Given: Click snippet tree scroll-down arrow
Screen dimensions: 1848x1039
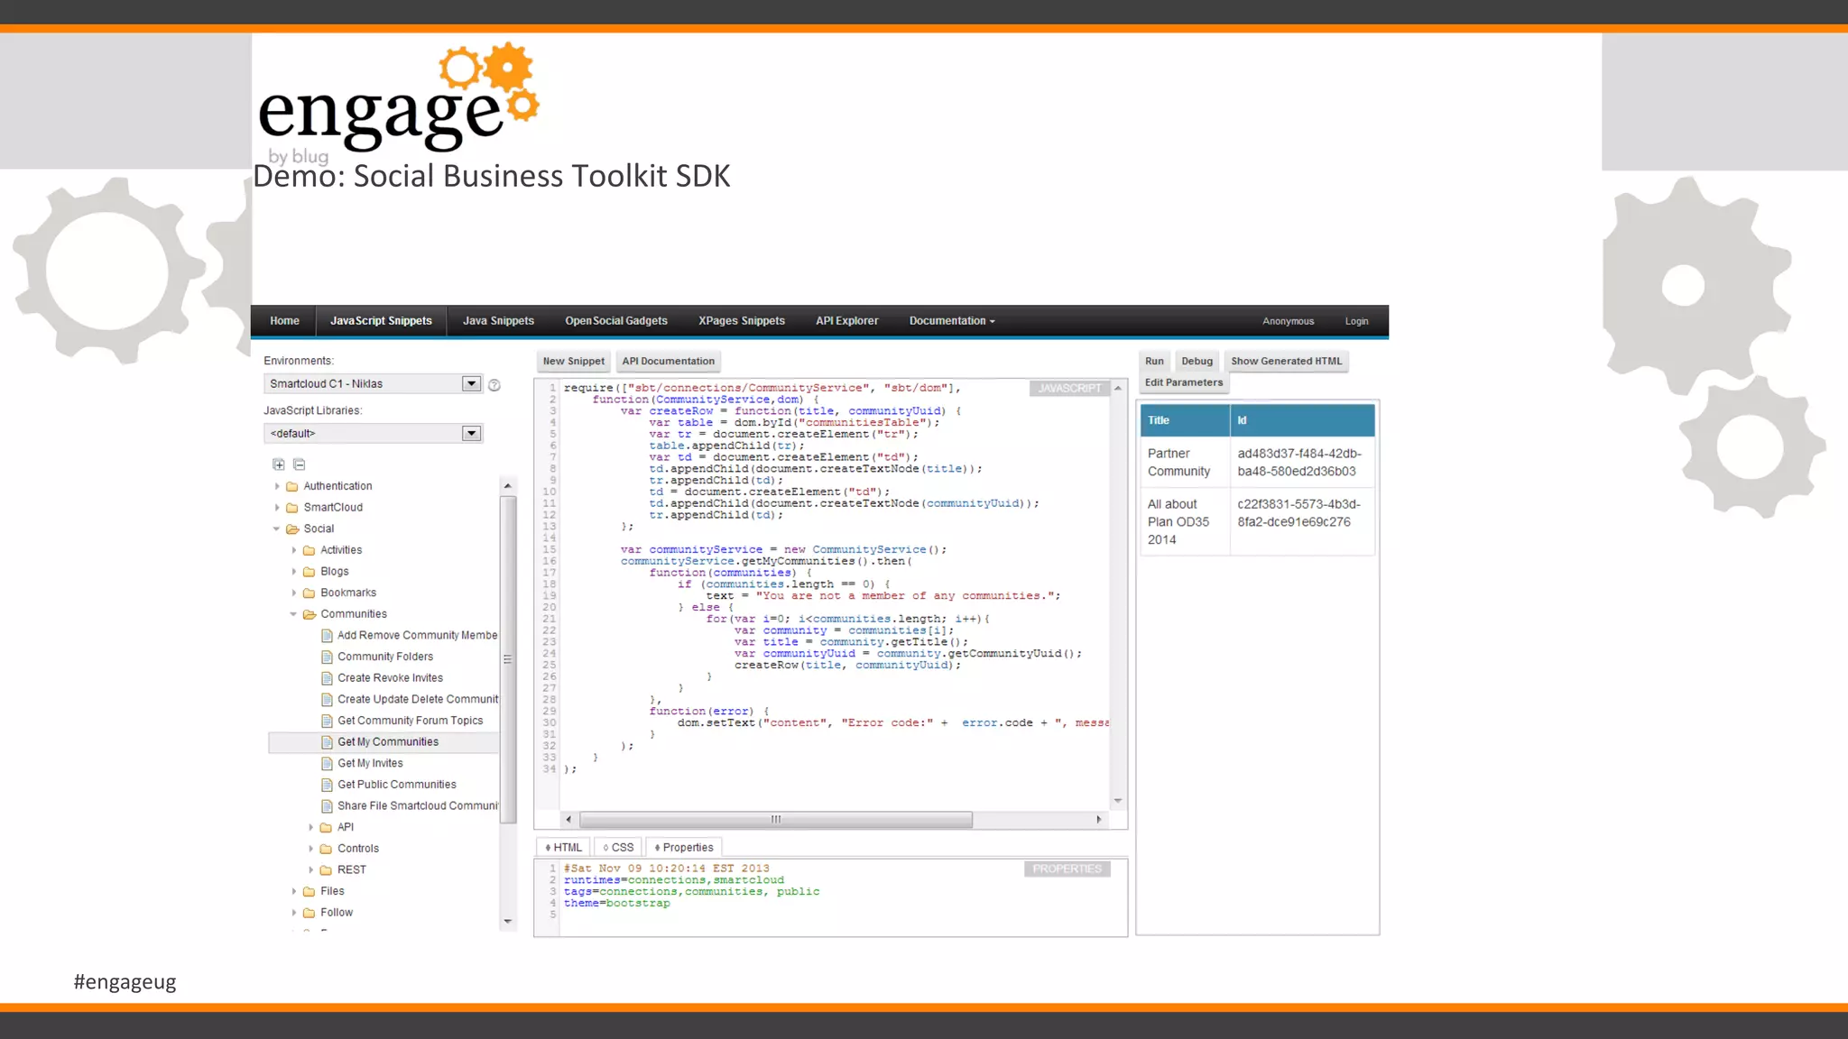Looking at the screenshot, I should pyautogui.click(x=508, y=922).
